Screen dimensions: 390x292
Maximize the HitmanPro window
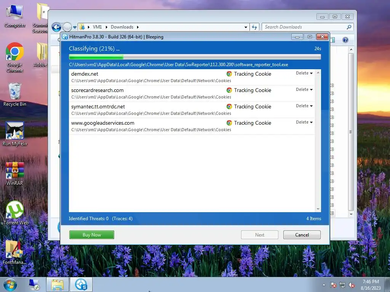310,37
